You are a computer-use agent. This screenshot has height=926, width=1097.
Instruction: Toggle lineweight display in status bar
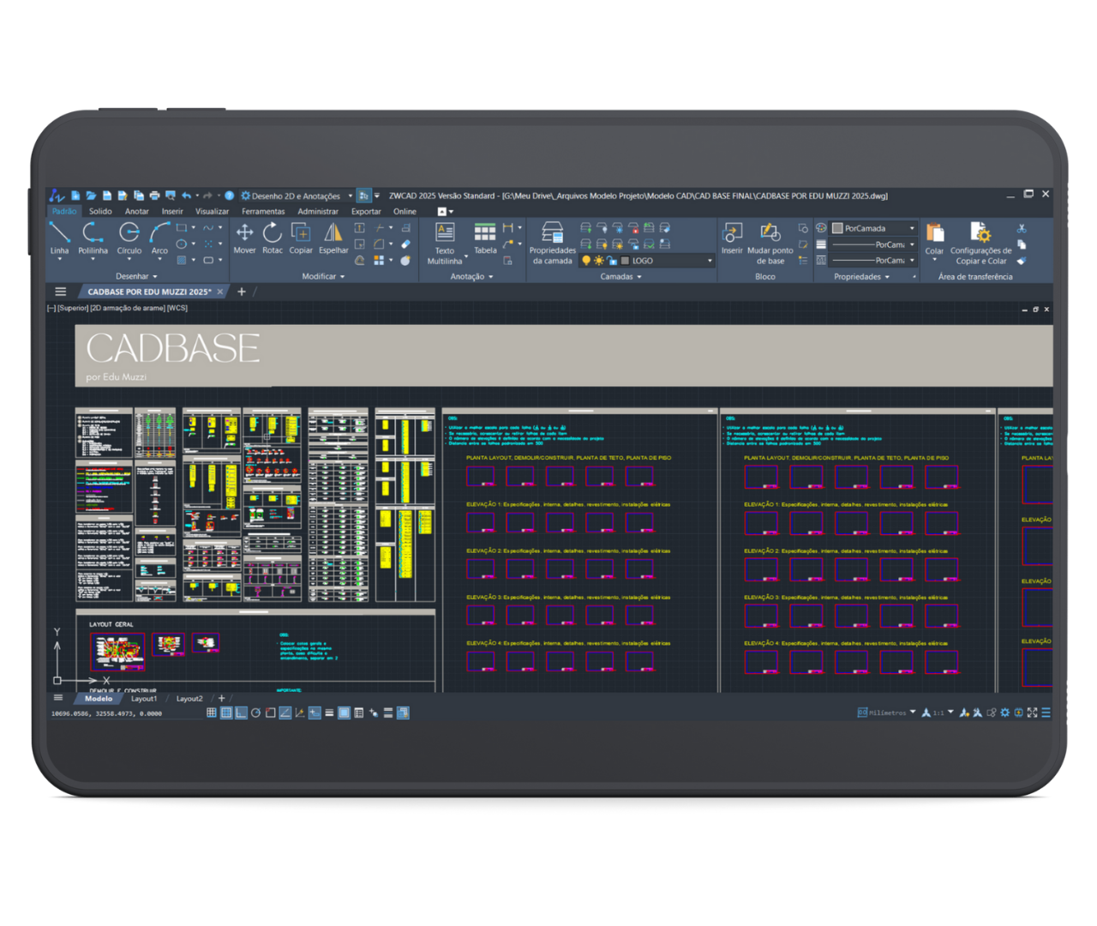pos(329,713)
